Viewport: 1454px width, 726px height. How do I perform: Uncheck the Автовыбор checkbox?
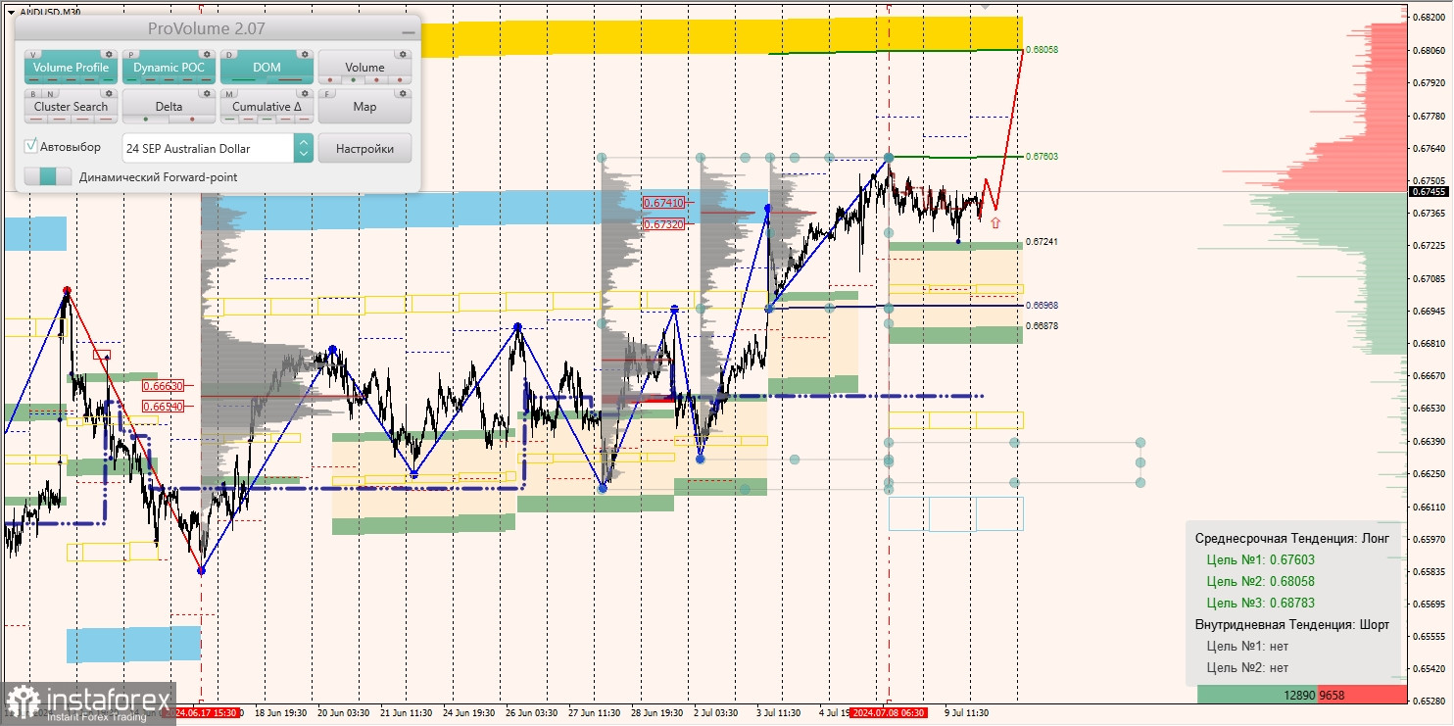[x=30, y=146]
